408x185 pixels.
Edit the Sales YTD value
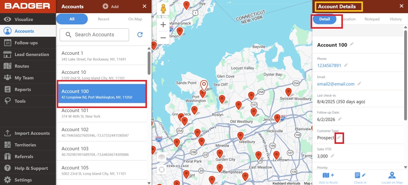pos(332,155)
